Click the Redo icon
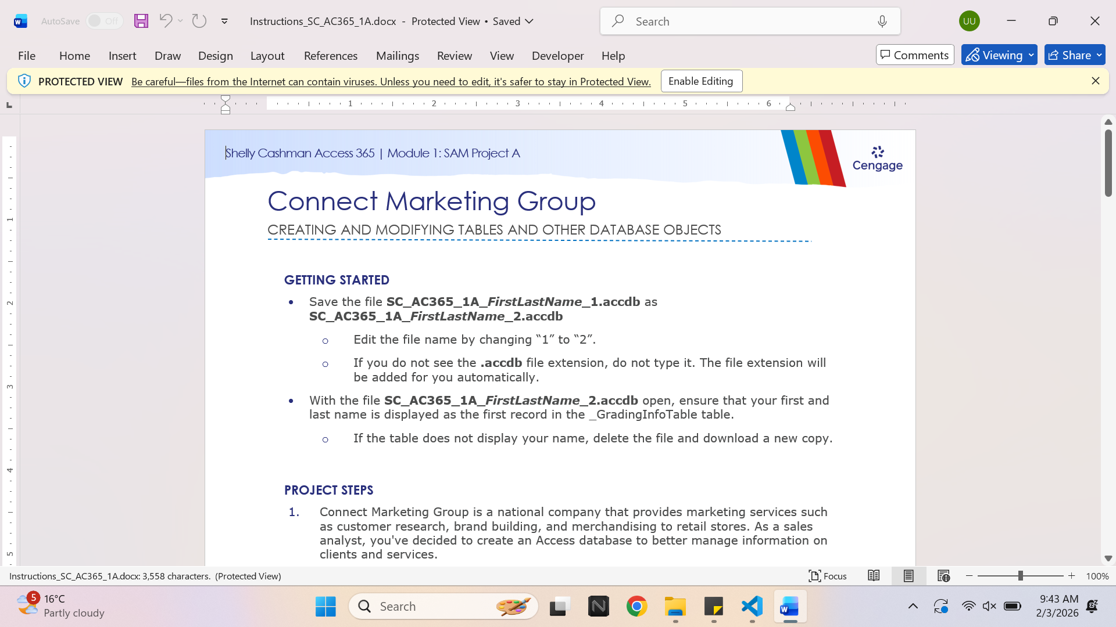1116x627 pixels. [x=199, y=21]
